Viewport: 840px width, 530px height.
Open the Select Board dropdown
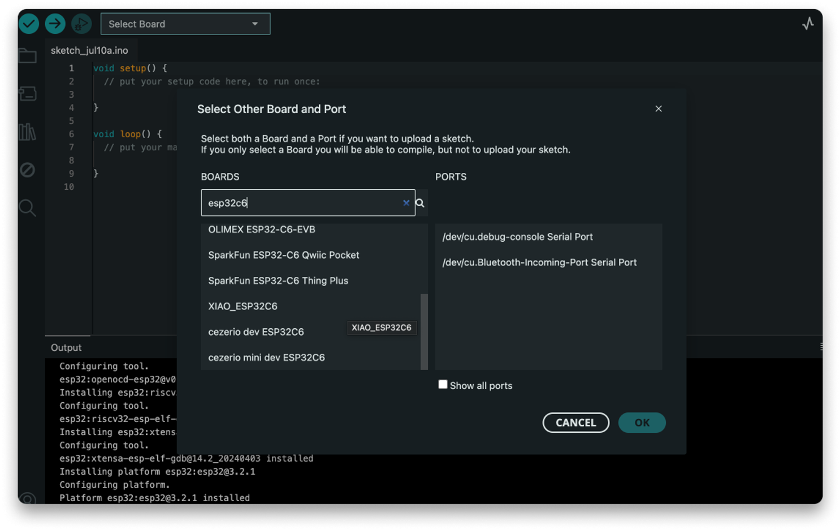185,24
